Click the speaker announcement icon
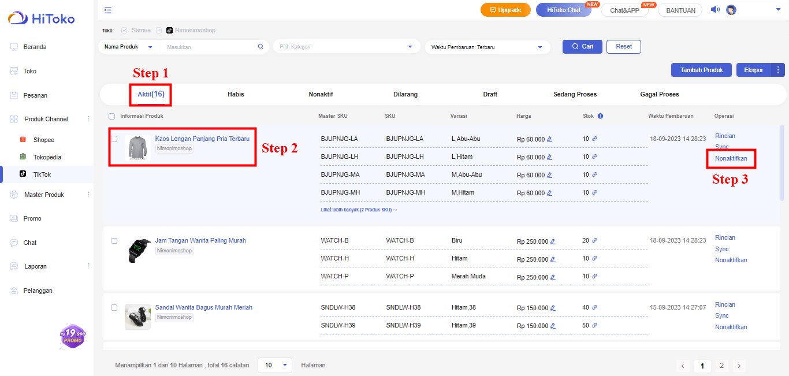Image resolution: width=789 pixels, height=376 pixels. pos(715,10)
